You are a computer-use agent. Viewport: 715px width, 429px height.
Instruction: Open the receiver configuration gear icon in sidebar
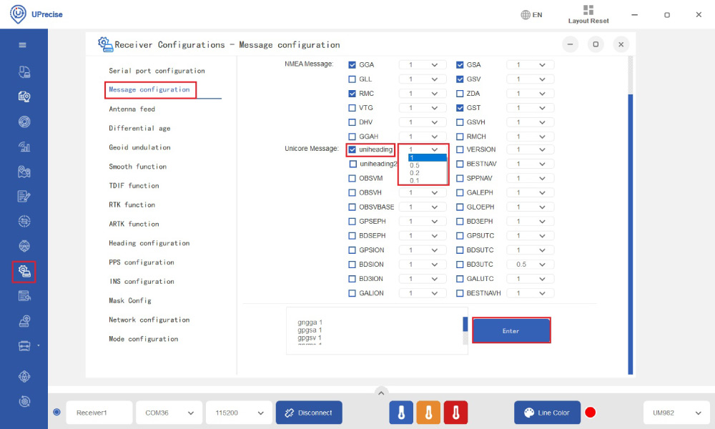pos(24,271)
